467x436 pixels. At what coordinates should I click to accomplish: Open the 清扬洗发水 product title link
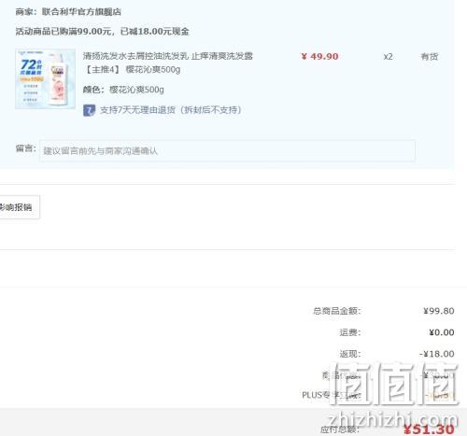pyautogui.click(x=168, y=63)
